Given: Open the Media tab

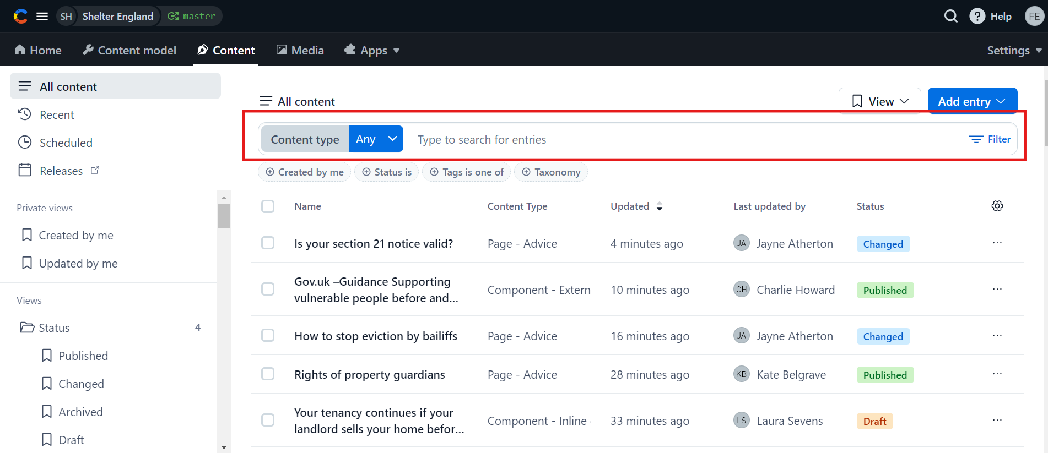Looking at the screenshot, I should click(300, 50).
